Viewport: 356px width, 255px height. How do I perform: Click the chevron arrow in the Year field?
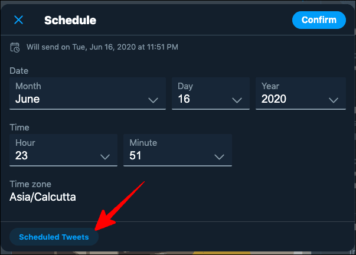(x=334, y=100)
